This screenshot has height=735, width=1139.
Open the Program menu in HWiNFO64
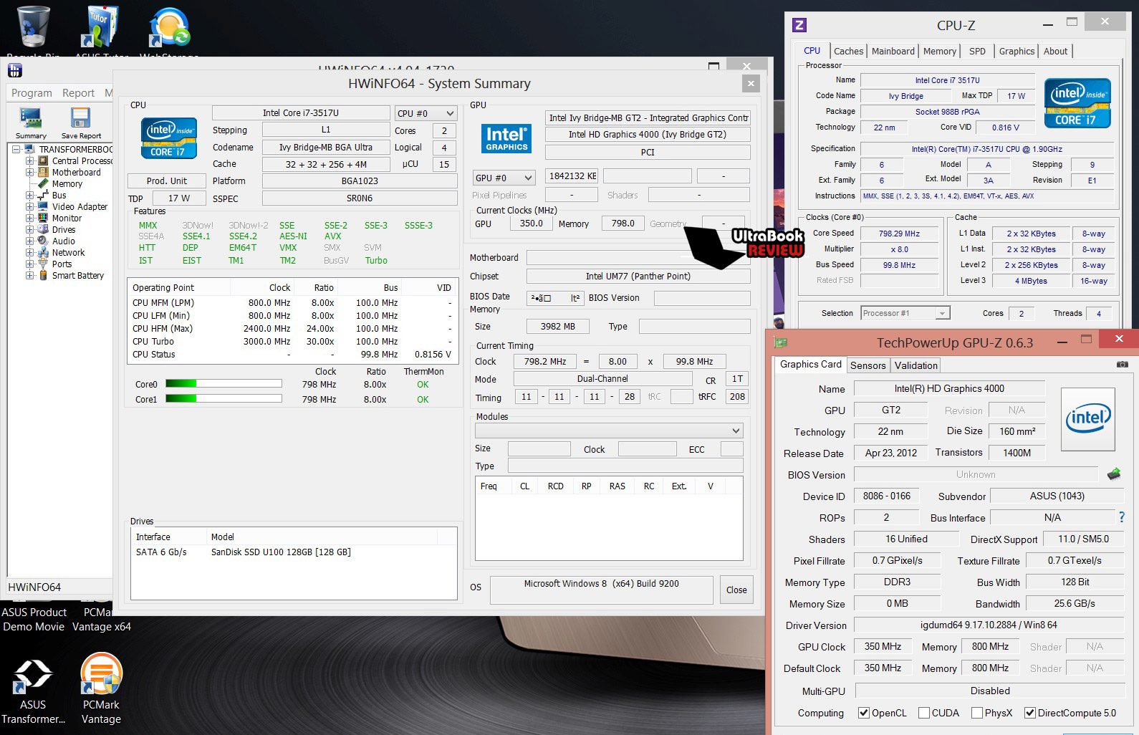point(32,93)
